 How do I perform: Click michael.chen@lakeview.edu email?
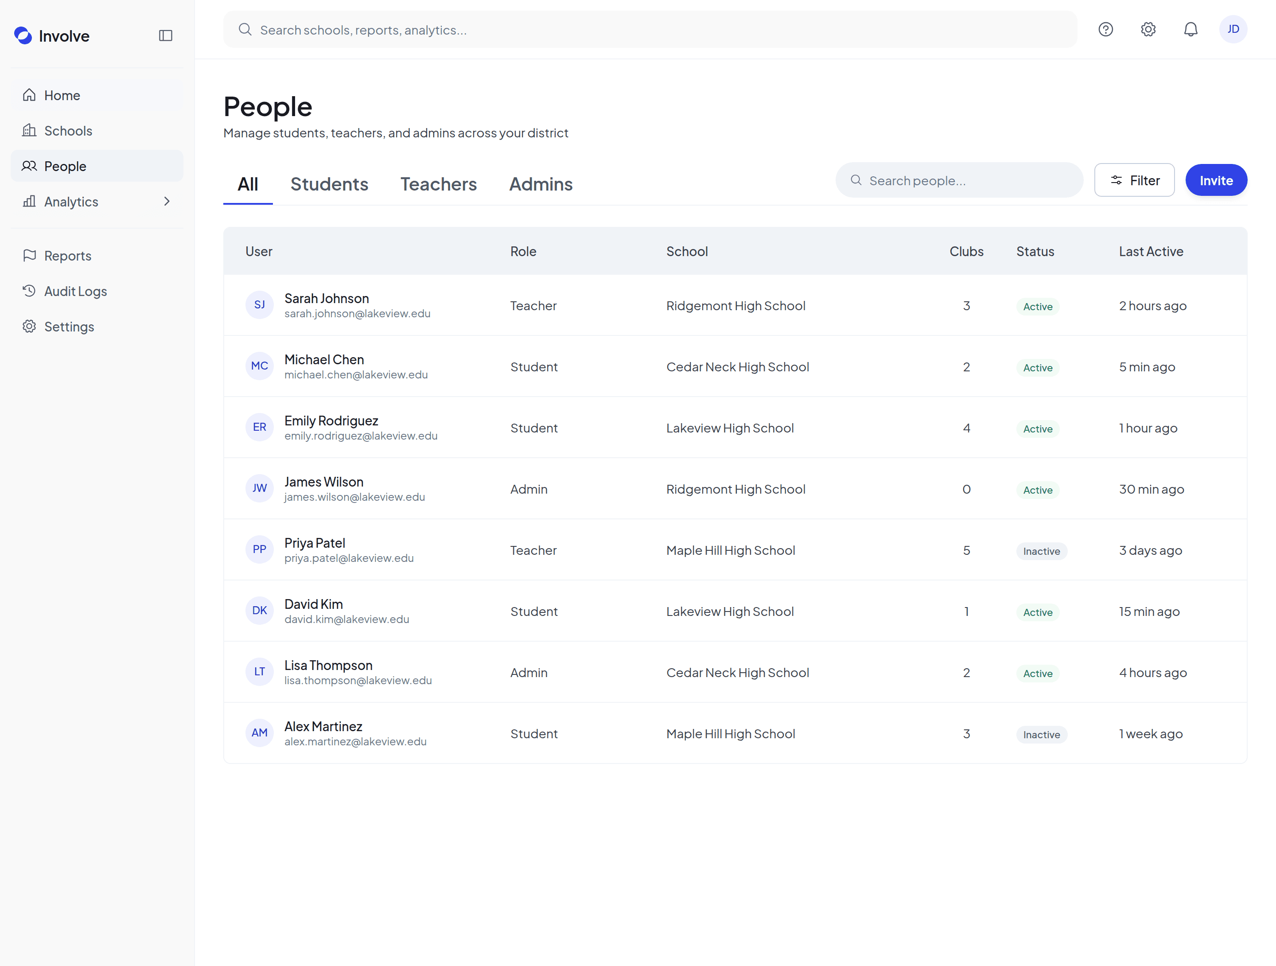coord(356,374)
